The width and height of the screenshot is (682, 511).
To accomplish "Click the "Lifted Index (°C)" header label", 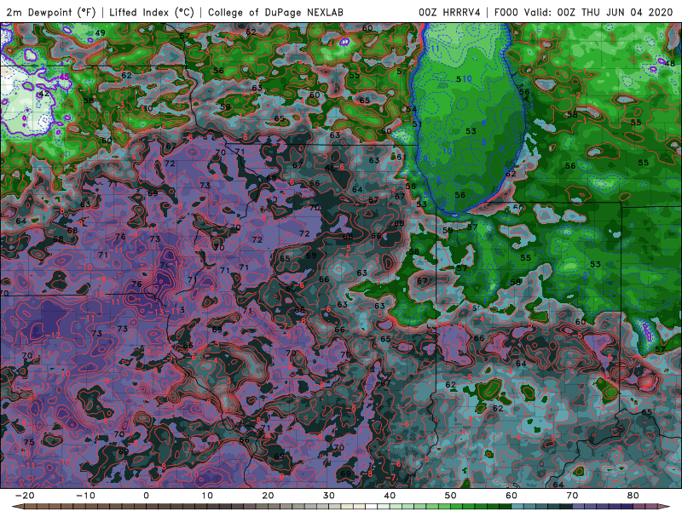I will point(152,12).
